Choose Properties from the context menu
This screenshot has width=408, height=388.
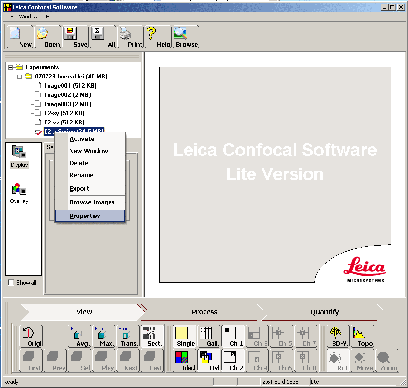(90, 216)
